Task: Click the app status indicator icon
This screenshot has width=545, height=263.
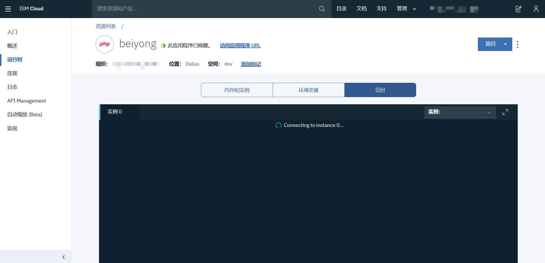Action: pos(163,46)
